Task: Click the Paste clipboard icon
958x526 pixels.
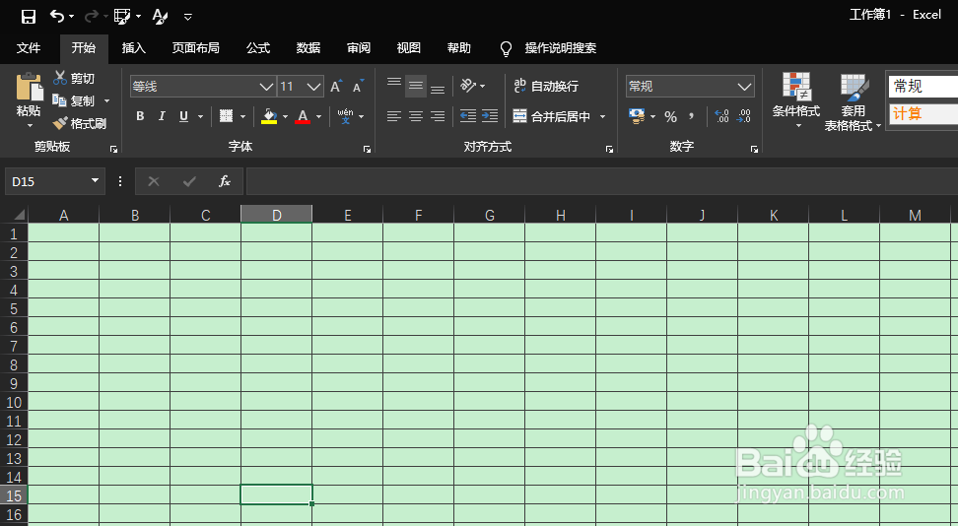Action: 29,88
